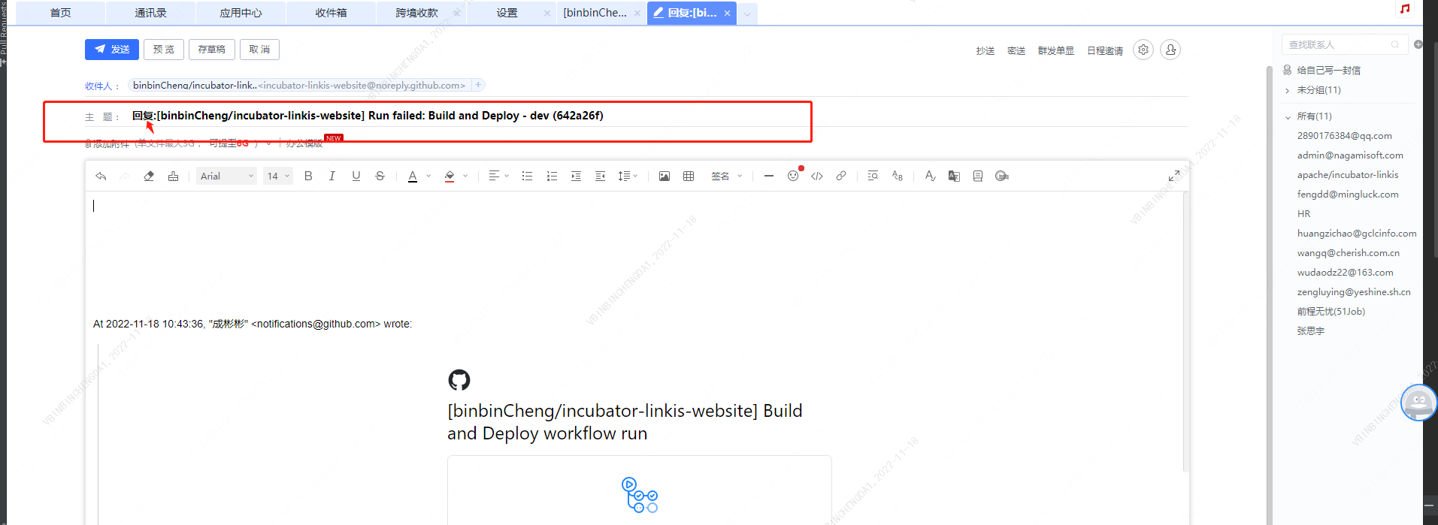1438x525 pixels.
Task: Toggle bold formatting
Action: point(308,176)
